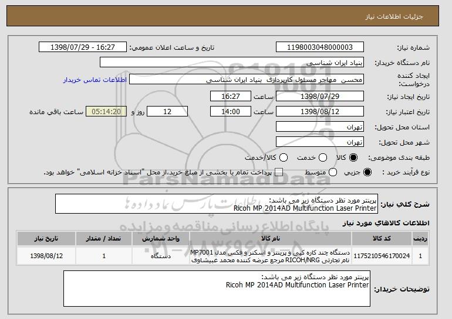Click the طبقه بندی موضوعی label
Viewport: 452px width, 319px height.
[x=399, y=158]
